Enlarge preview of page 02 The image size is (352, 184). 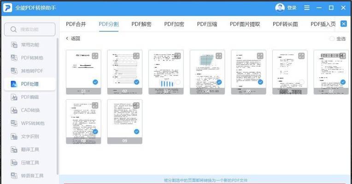[136, 56]
